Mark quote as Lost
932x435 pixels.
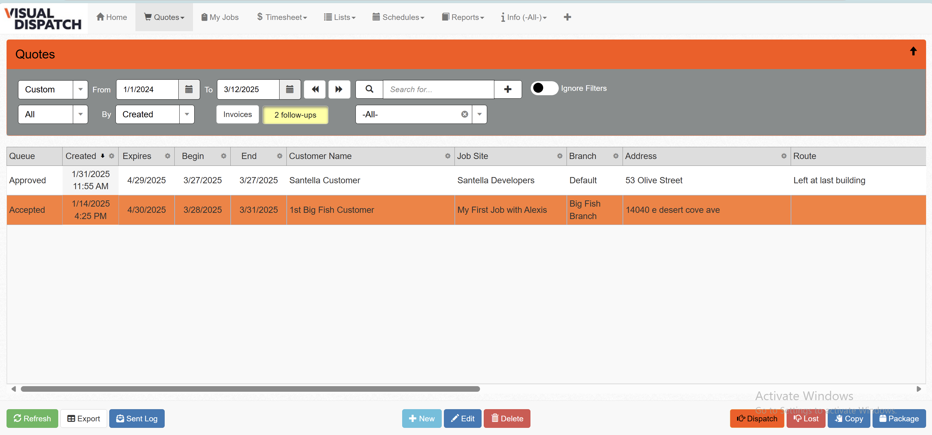point(806,419)
